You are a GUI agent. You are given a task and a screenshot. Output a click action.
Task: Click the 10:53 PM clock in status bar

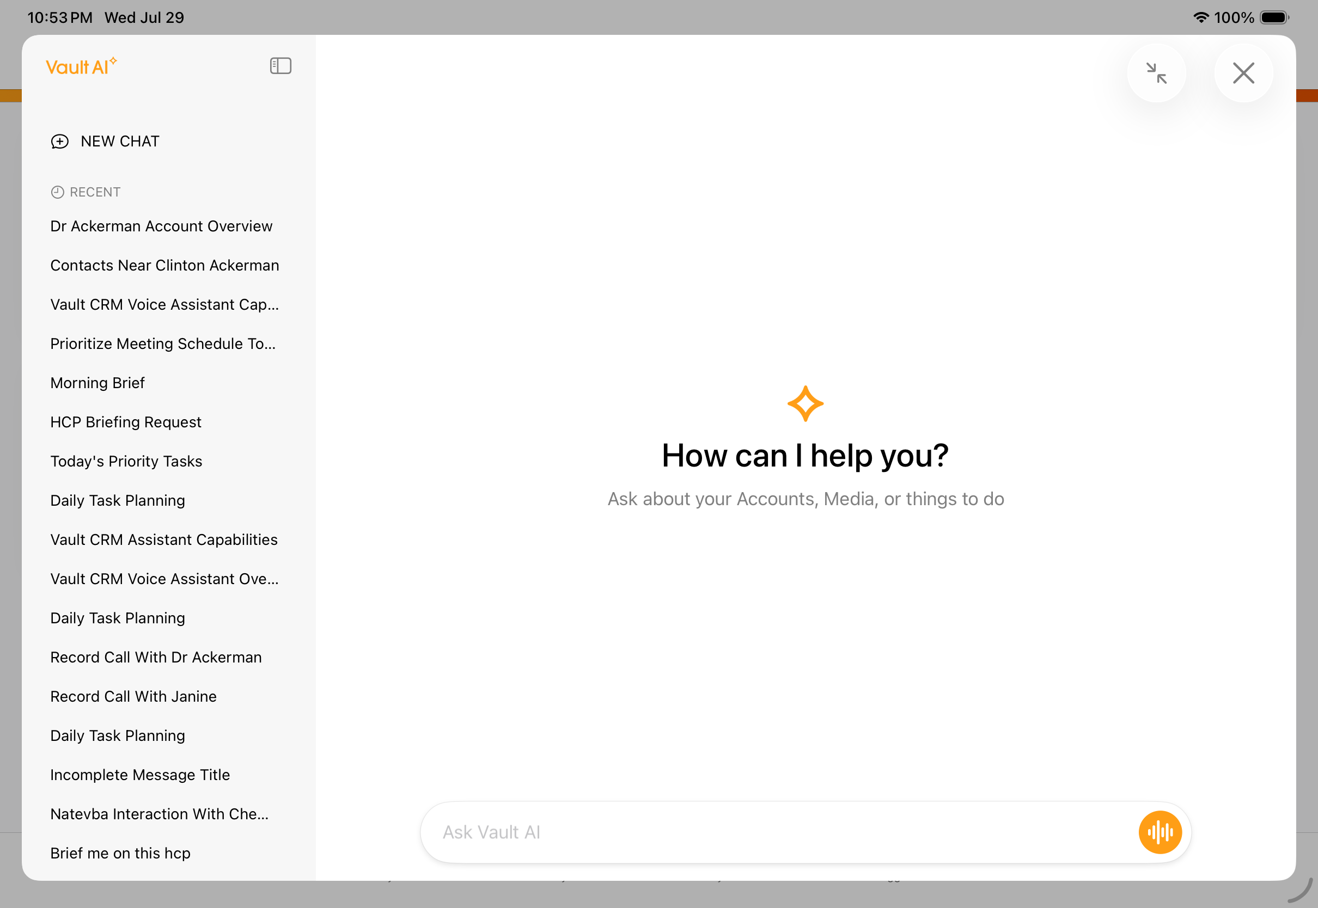[60, 17]
